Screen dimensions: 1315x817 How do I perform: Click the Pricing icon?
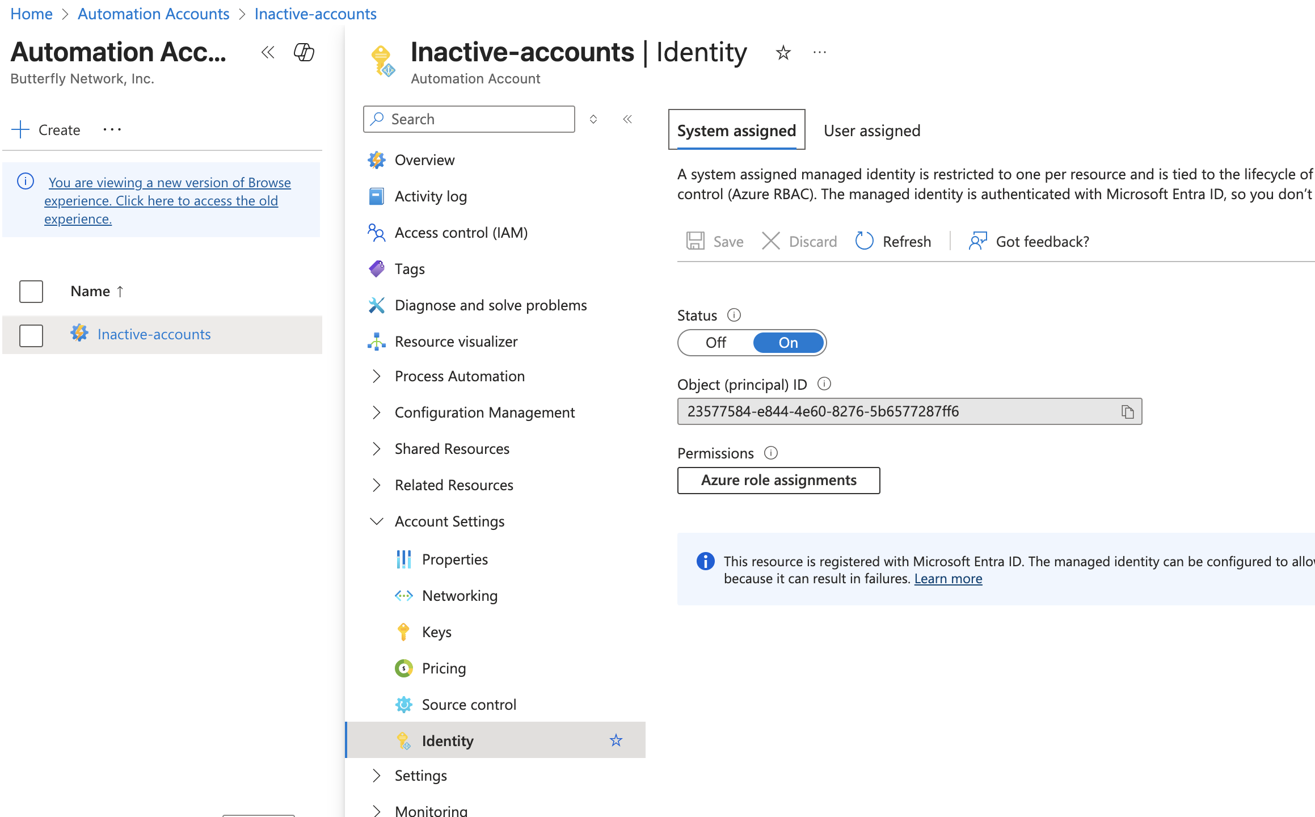(404, 668)
